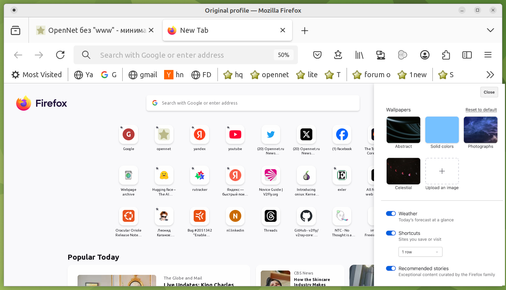
Task: Open the hamburger application menu
Action: click(x=488, y=55)
